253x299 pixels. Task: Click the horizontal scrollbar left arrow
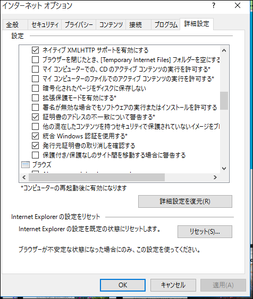[24, 178]
